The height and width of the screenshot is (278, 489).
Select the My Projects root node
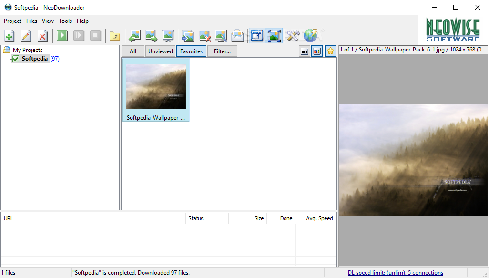[x=28, y=50]
